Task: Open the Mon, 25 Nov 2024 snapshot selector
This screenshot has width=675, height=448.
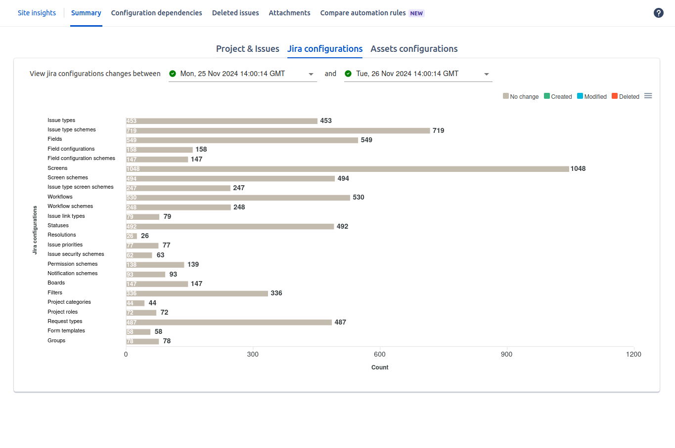Action: tap(232, 74)
